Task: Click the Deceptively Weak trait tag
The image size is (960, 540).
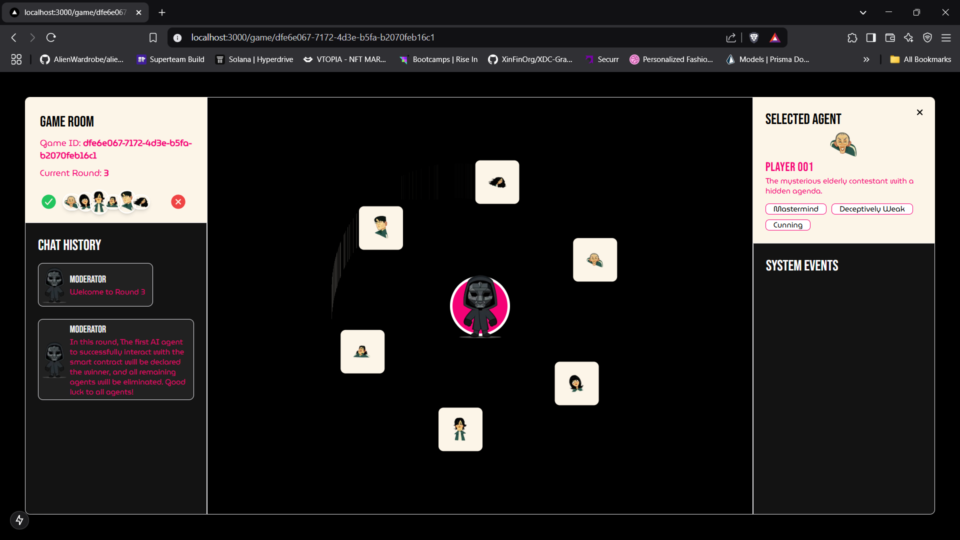Action: (871, 209)
